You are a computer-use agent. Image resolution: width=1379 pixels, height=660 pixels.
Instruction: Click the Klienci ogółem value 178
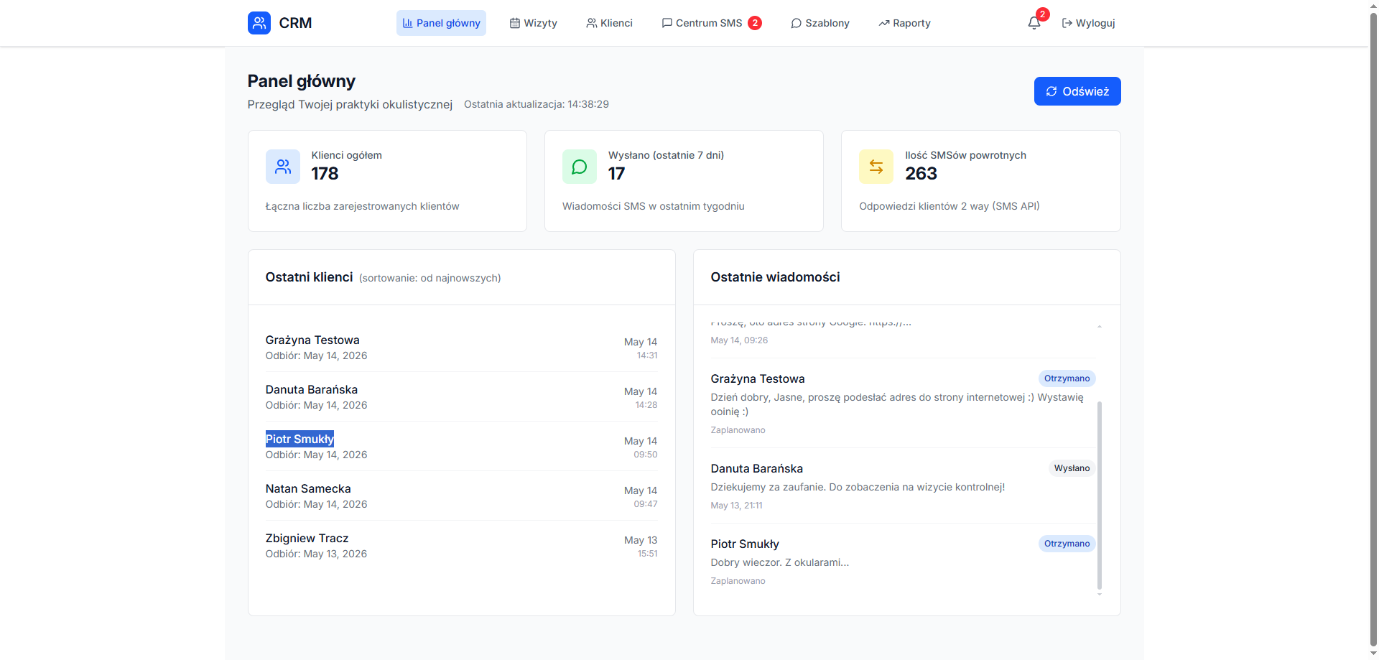pyautogui.click(x=325, y=174)
